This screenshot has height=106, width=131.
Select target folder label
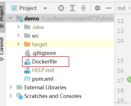[x=39, y=45]
